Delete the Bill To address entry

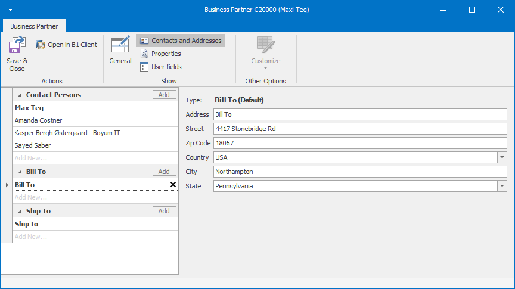click(x=173, y=185)
